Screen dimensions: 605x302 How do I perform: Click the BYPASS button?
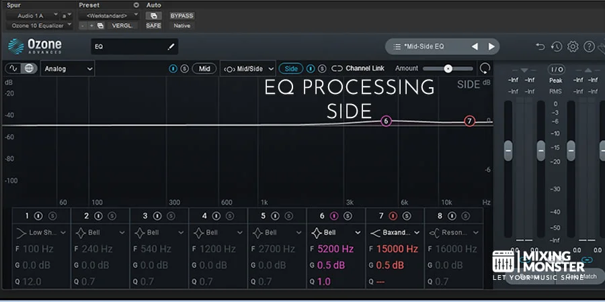coord(182,16)
